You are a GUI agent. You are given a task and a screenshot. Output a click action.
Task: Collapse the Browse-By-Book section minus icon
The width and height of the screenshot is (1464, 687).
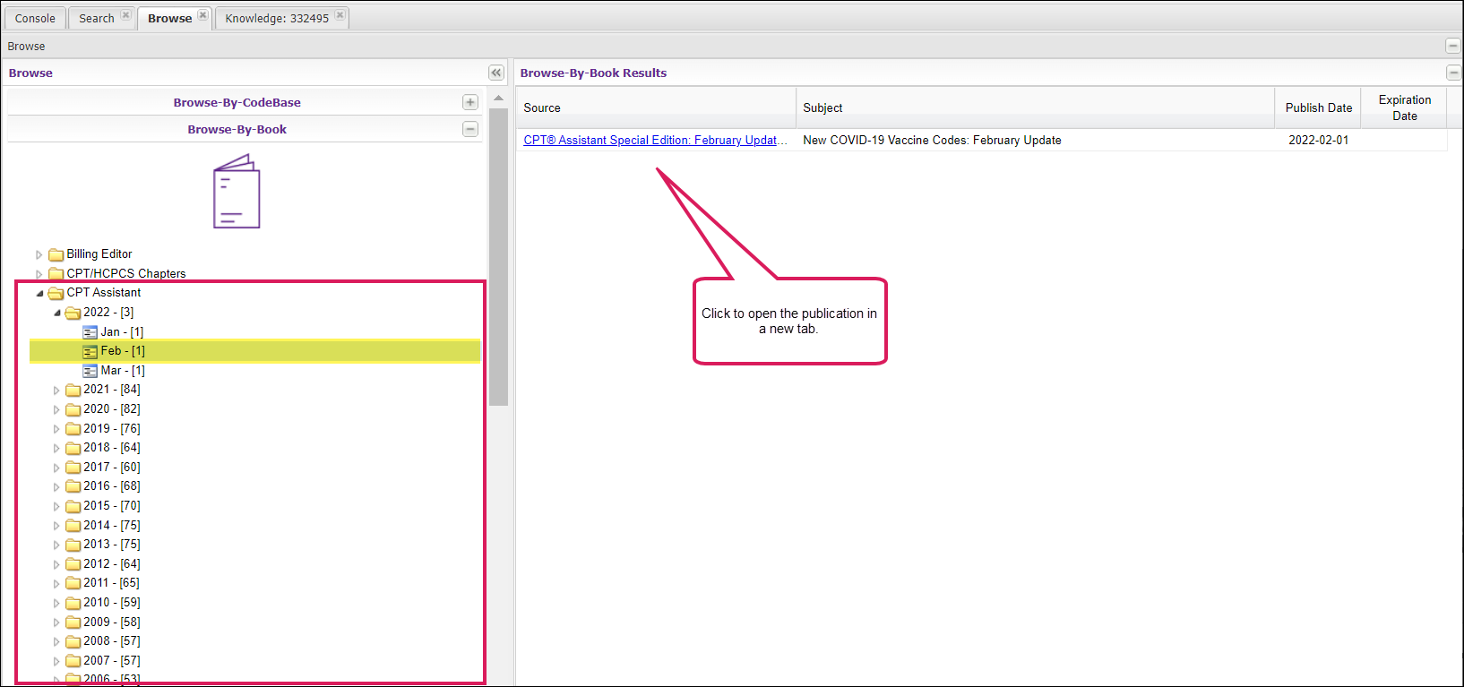[x=470, y=129]
